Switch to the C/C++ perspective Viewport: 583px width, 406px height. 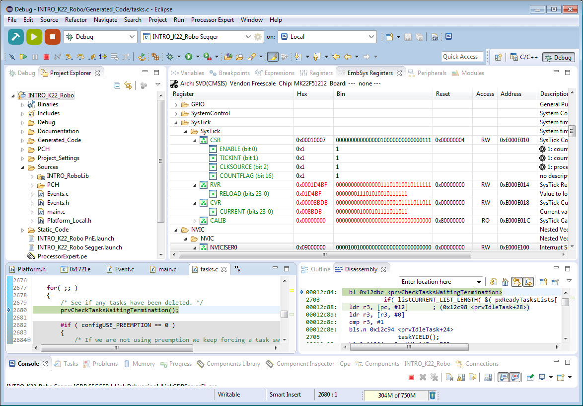(x=524, y=57)
